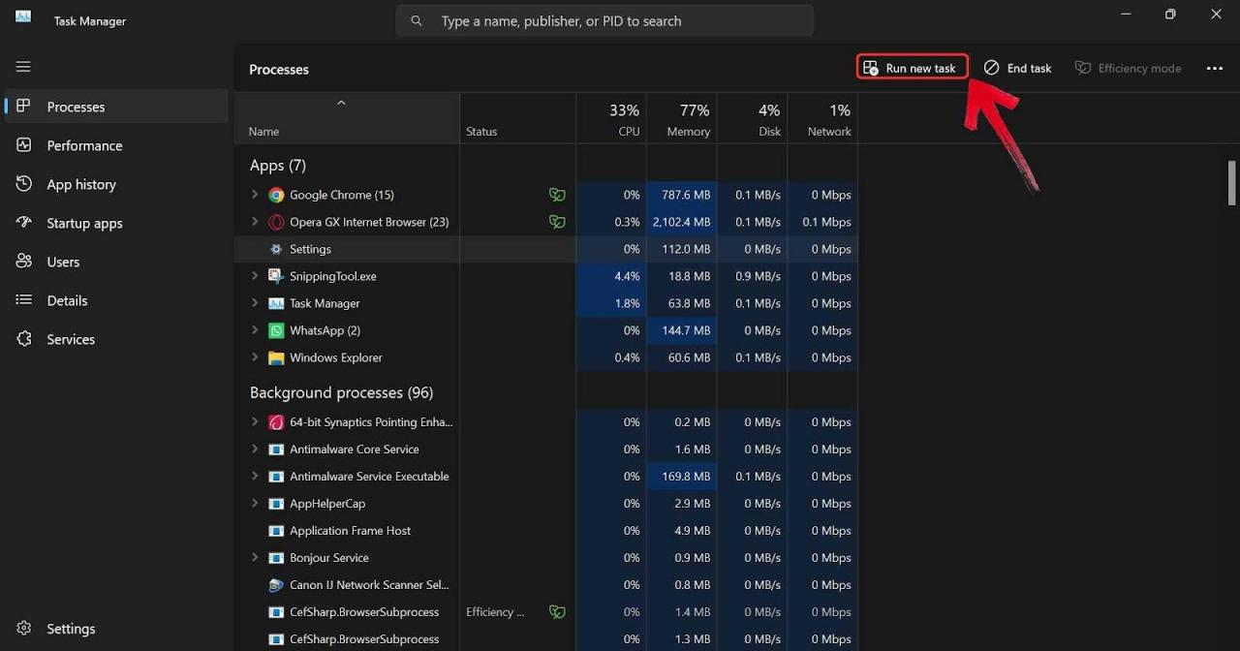Click the Run new task button
1240x651 pixels.
912,68
